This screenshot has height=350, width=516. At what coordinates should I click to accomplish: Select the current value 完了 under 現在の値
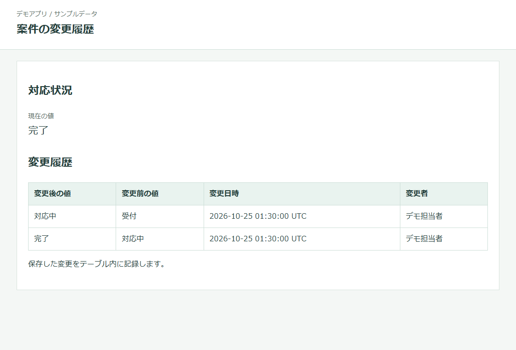(38, 130)
